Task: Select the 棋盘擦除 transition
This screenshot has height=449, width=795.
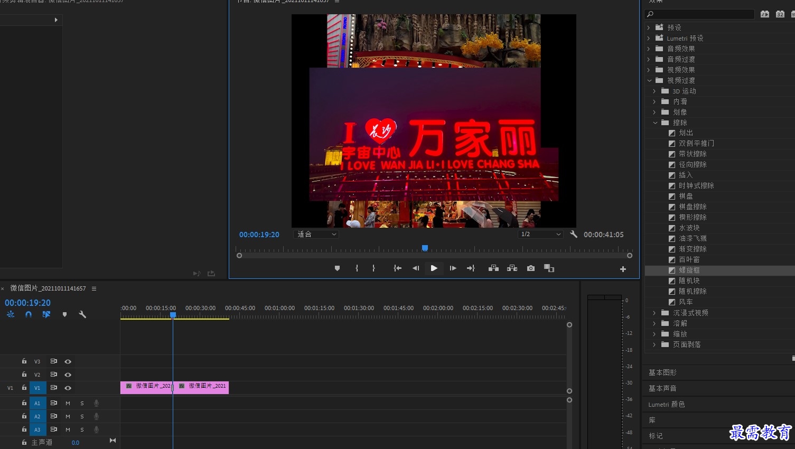Action: (x=693, y=207)
